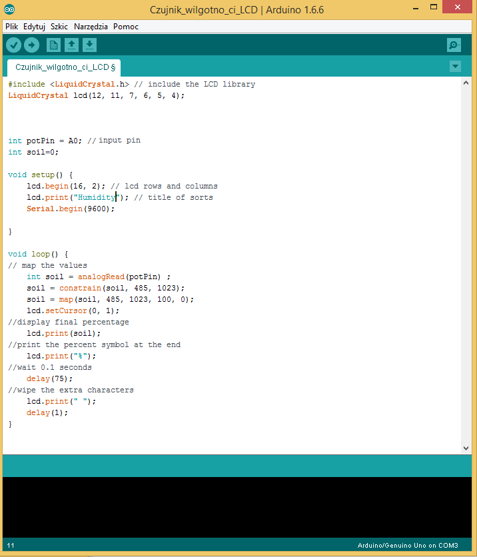
Task: Click the editor scrollbar up arrow
Action: pyautogui.click(x=466, y=83)
